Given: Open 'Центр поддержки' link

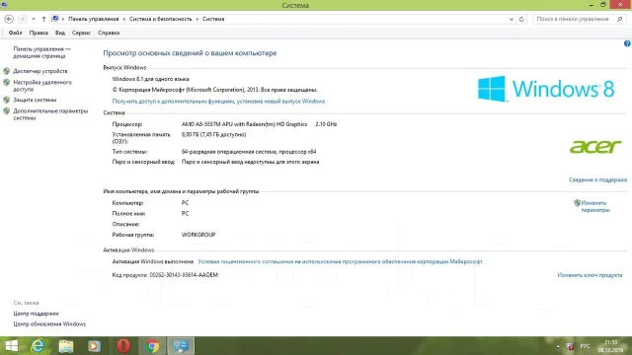Looking at the screenshot, I should pos(36,314).
